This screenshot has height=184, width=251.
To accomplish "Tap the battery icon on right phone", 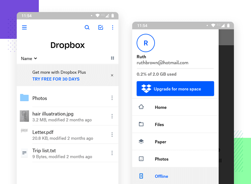I will pyautogui.click(x=229, y=25).
